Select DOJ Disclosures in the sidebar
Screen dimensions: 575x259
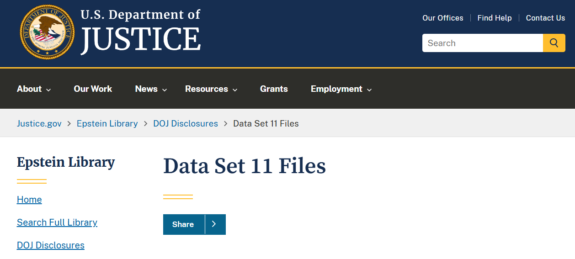pos(51,245)
